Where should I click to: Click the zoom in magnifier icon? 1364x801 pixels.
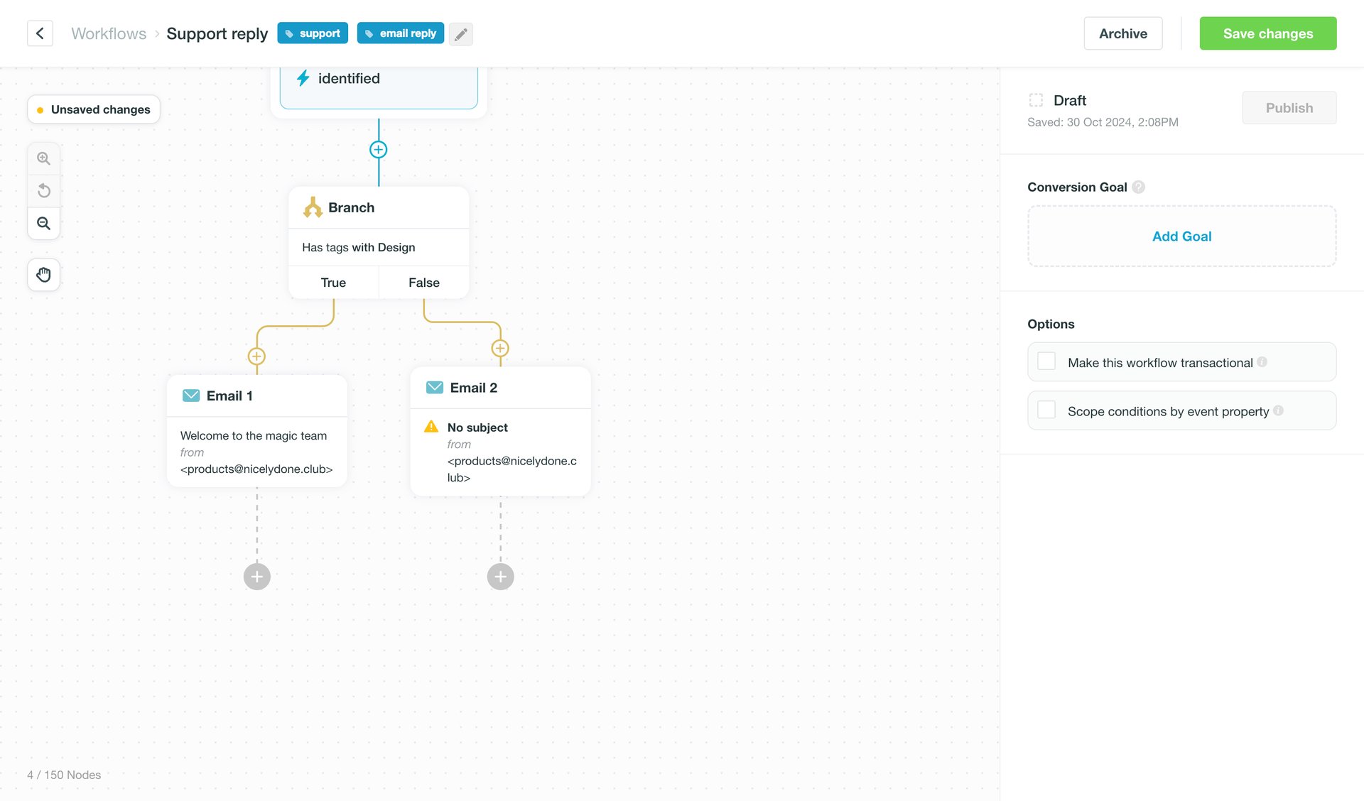43,158
